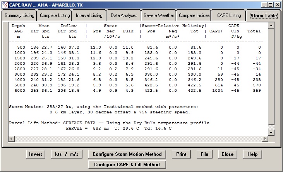Open Configure CAPE & Lift Method

(127, 165)
